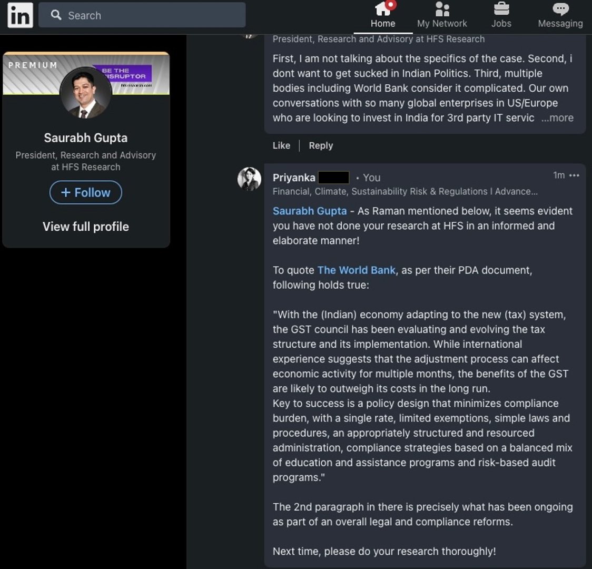This screenshot has width=592, height=569.
Task: Like Saurabh's comment
Action: point(281,145)
